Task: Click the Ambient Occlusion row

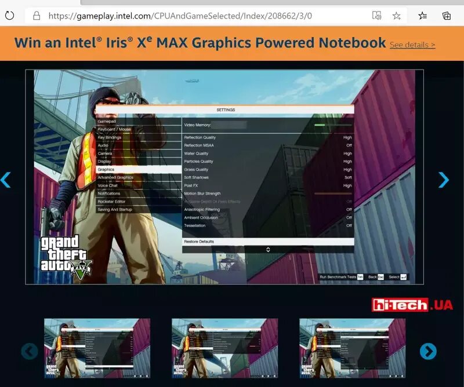Action: [268, 217]
